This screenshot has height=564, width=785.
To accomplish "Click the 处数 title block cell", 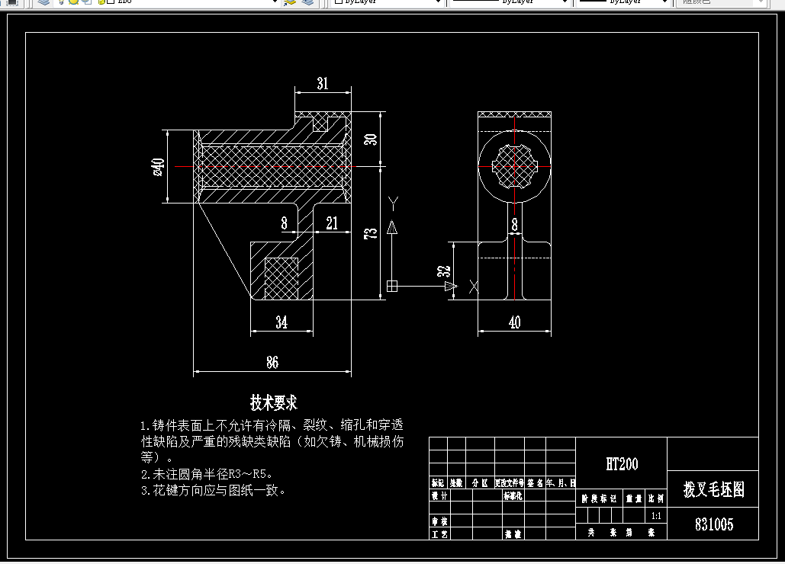I will pos(456,483).
